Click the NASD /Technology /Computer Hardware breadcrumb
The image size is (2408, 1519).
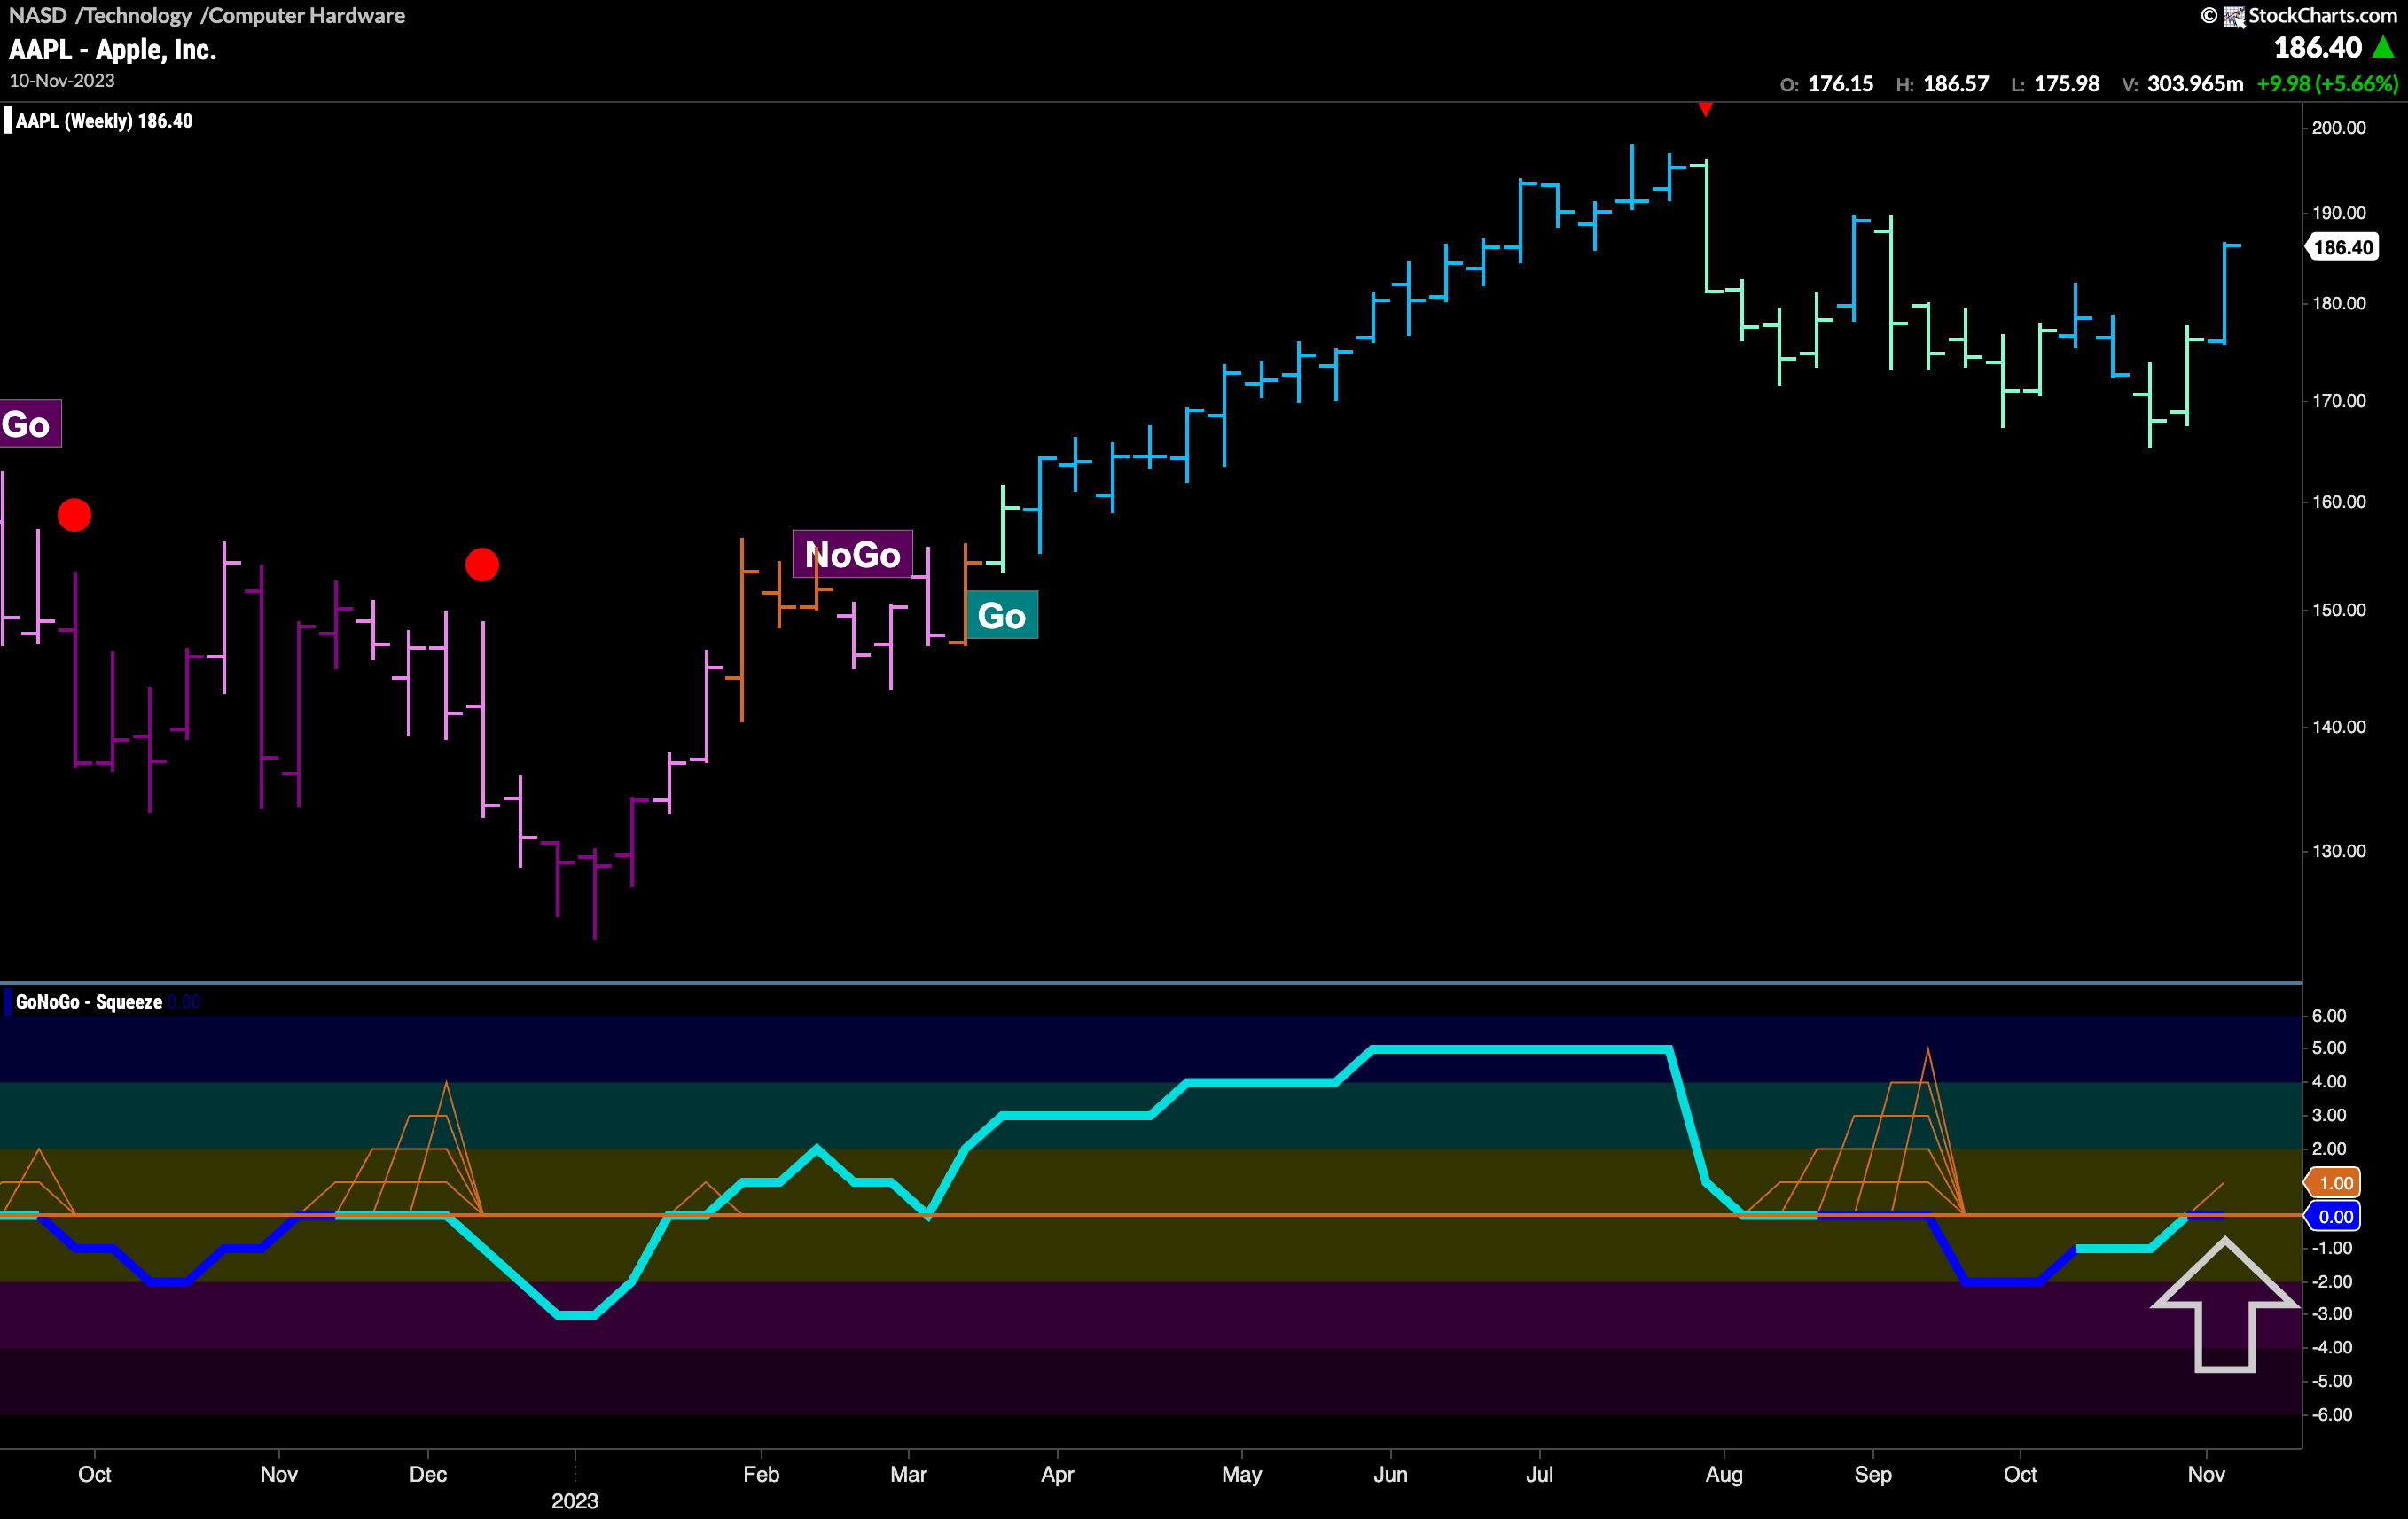coord(207,15)
